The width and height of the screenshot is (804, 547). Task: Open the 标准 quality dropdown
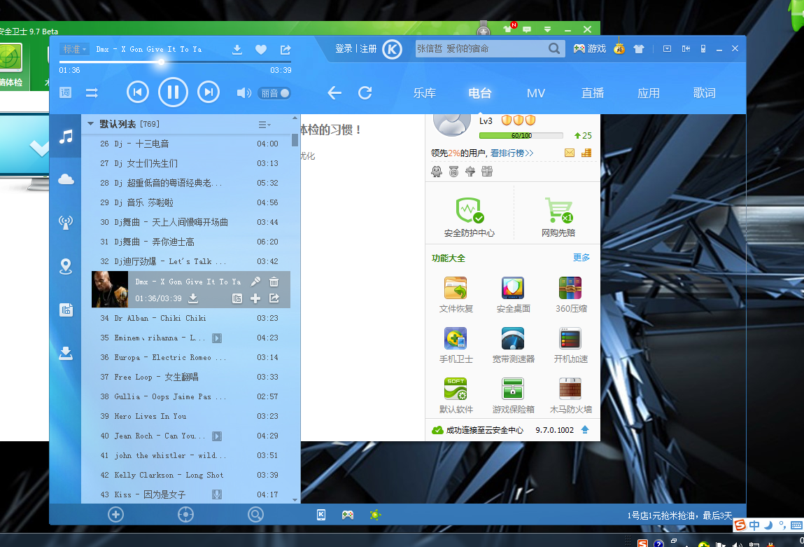[x=74, y=49]
